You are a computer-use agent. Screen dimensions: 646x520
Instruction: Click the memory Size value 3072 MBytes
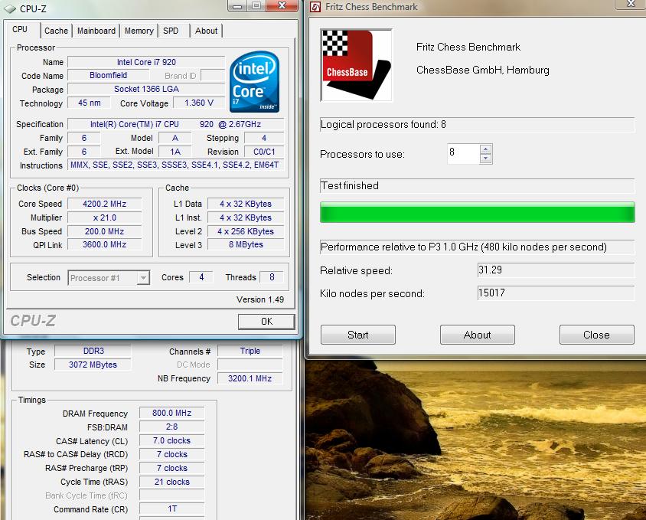click(93, 365)
